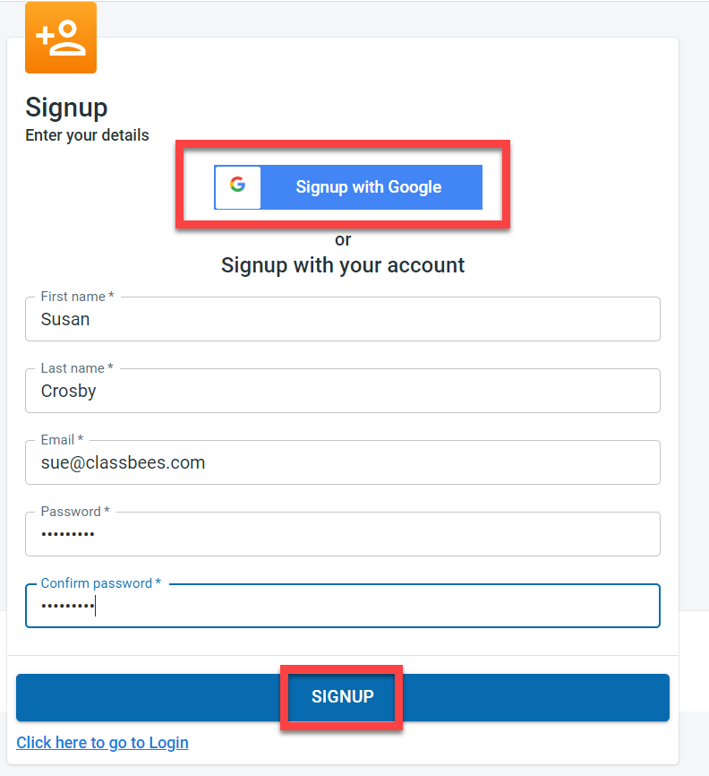Open the go to Login link
The image size is (709, 776).
102,743
